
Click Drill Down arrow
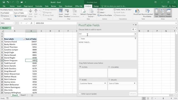(x=30, y=13)
